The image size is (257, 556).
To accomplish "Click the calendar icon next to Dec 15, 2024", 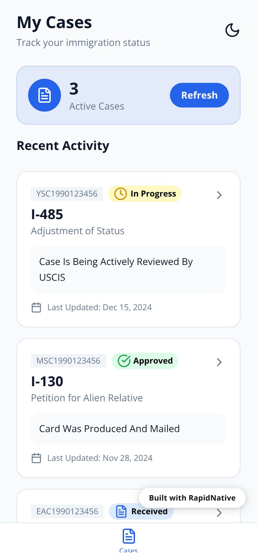I will [36, 307].
